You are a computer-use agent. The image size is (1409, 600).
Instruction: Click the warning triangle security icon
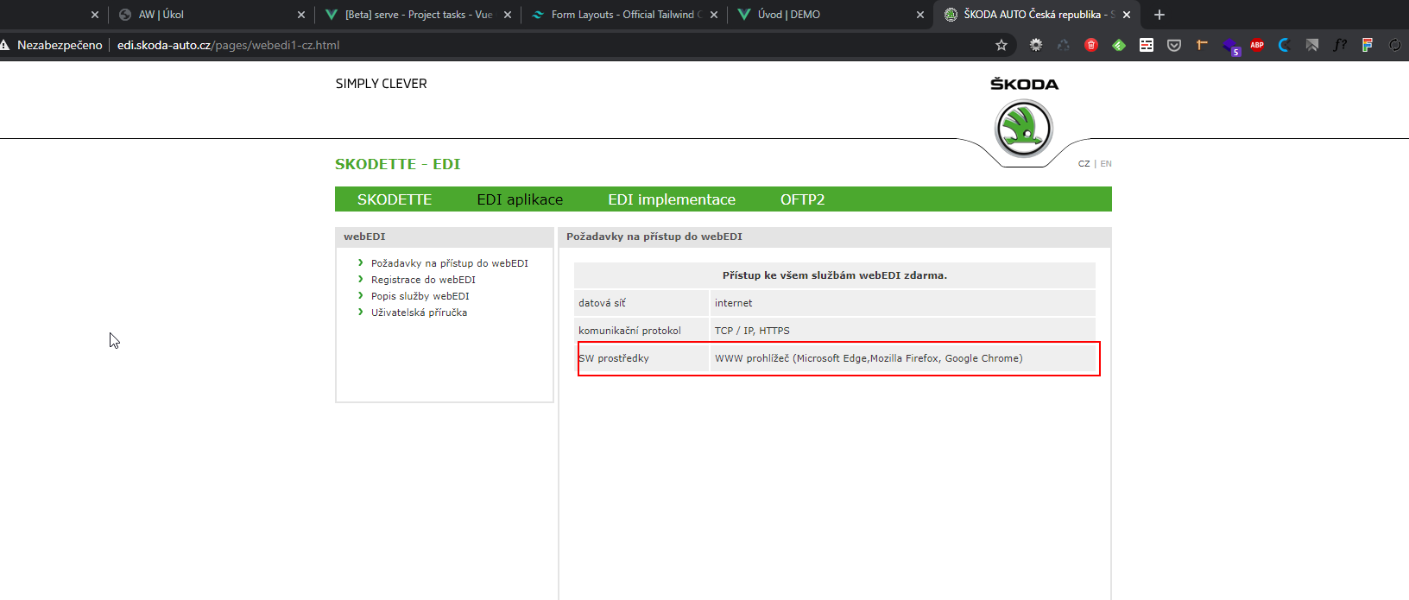click(x=4, y=45)
